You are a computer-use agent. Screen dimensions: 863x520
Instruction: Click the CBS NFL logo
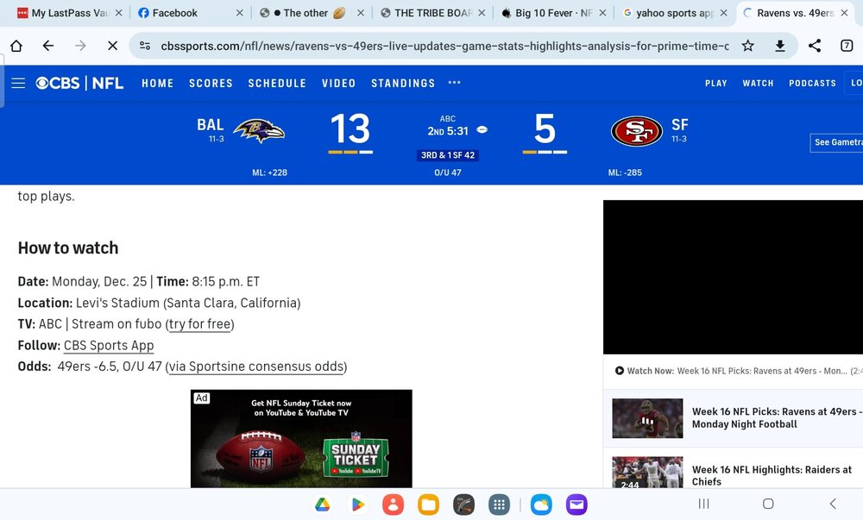(x=79, y=83)
